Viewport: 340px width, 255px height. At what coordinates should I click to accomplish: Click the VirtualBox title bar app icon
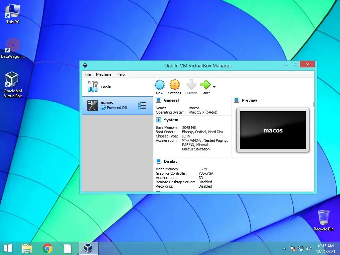(x=85, y=65)
